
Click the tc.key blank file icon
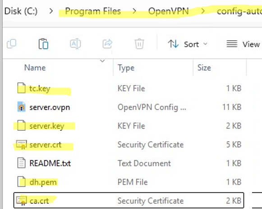pos(21,88)
